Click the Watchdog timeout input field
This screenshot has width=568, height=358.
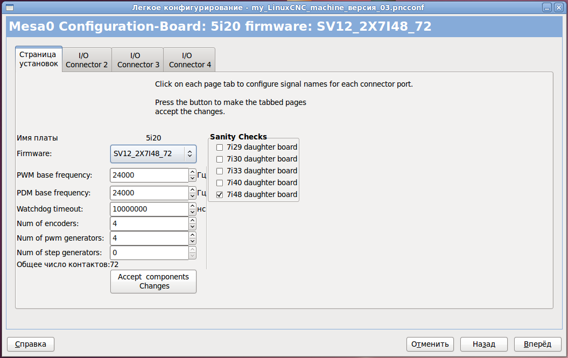pos(149,209)
